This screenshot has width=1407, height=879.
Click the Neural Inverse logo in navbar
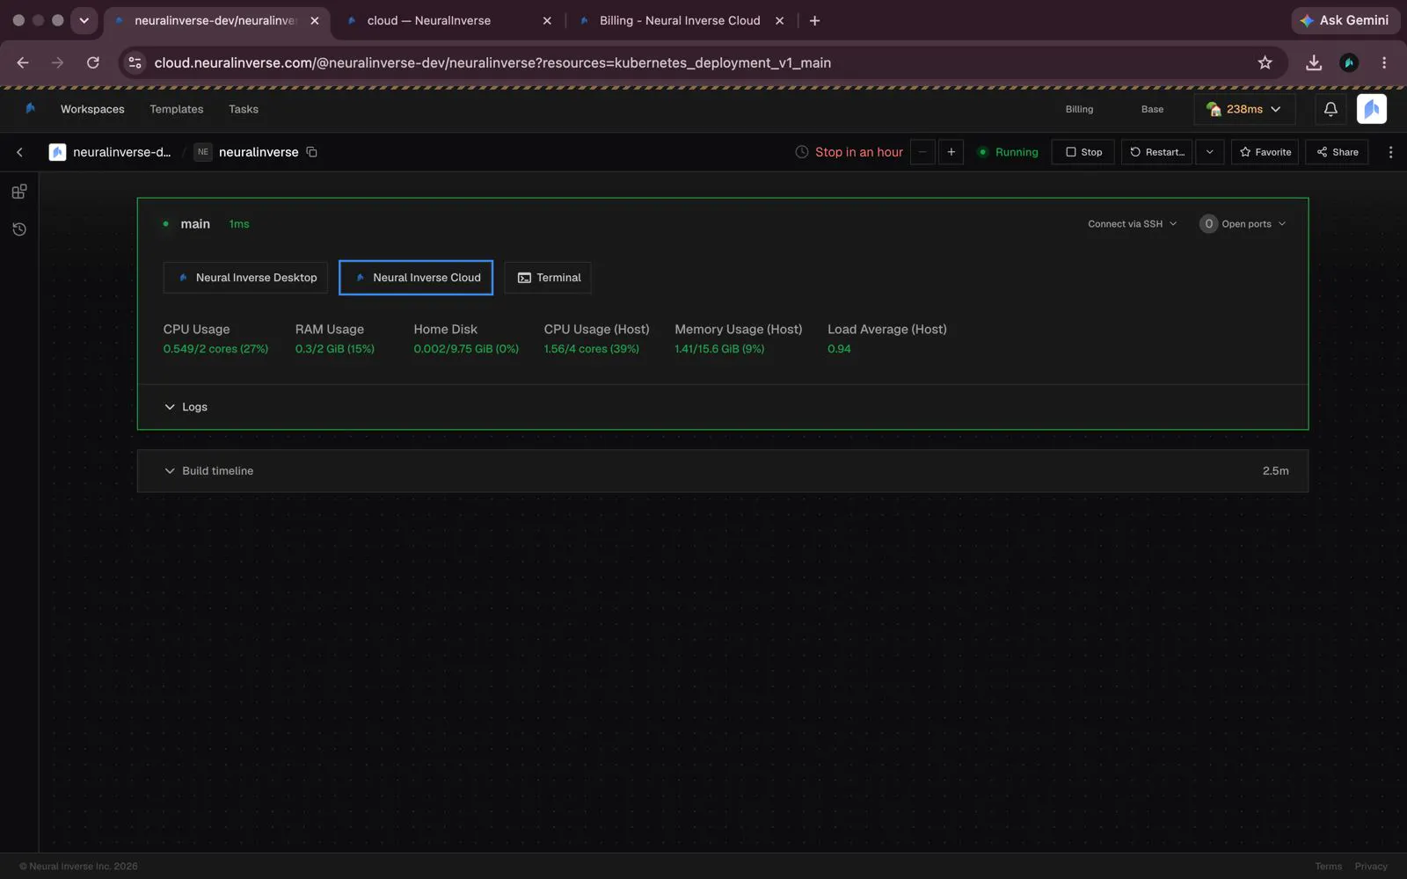tap(30, 109)
